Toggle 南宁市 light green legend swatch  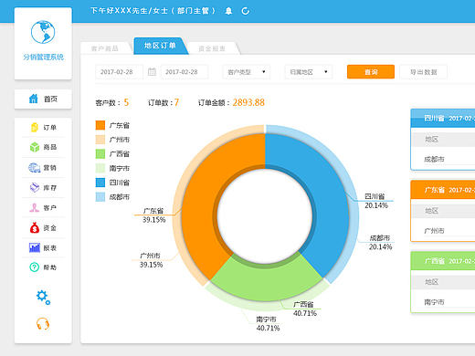pyautogui.click(x=100, y=168)
